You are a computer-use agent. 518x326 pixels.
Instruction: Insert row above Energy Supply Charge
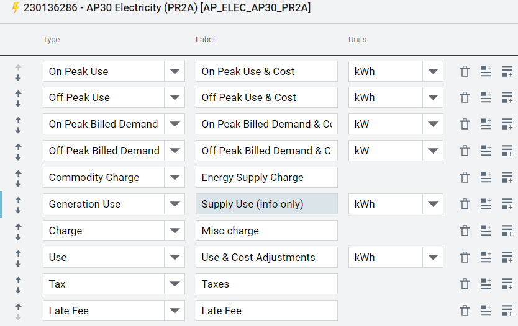(x=486, y=177)
